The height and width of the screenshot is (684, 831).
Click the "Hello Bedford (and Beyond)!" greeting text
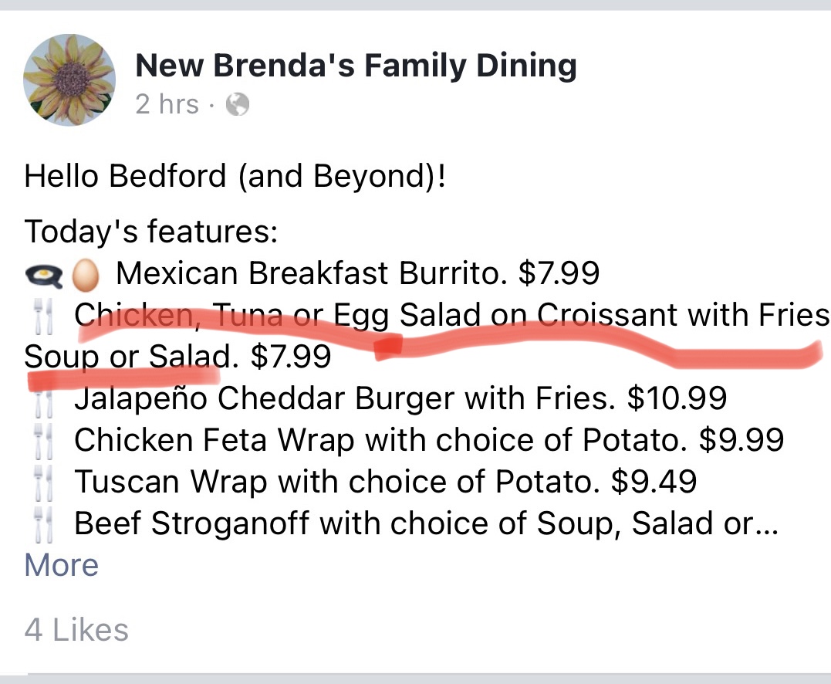click(x=235, y=177)
